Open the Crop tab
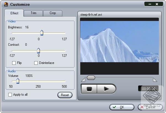Image resolution: width=166 pixels, height=113 pixels. (53, 13)
